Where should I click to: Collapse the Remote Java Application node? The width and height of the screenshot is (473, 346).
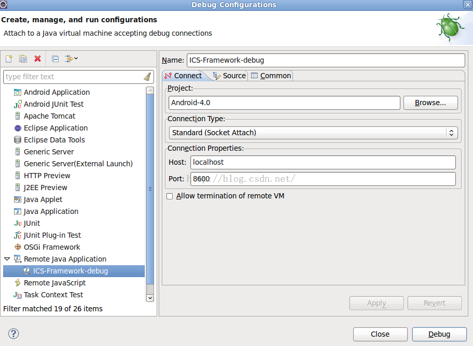(7, 259)
